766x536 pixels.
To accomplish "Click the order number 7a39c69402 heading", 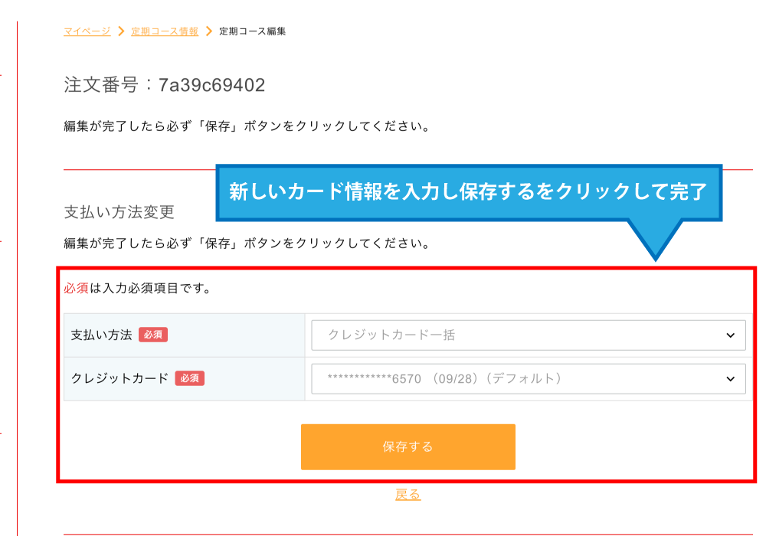I will tap(165, 85).
